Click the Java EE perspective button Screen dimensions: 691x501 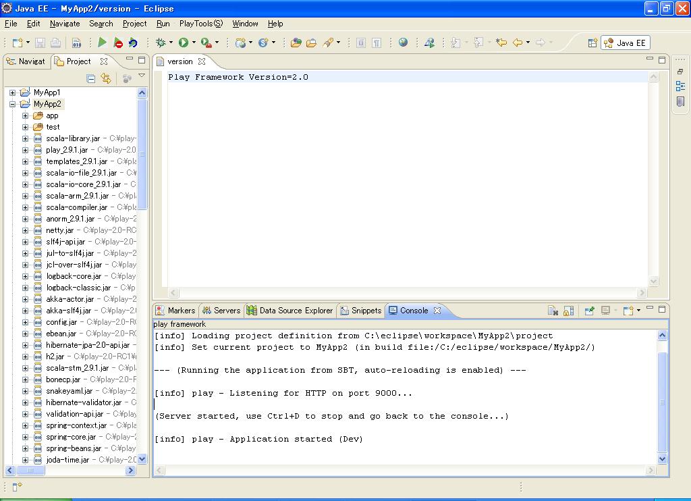point(626,43)
